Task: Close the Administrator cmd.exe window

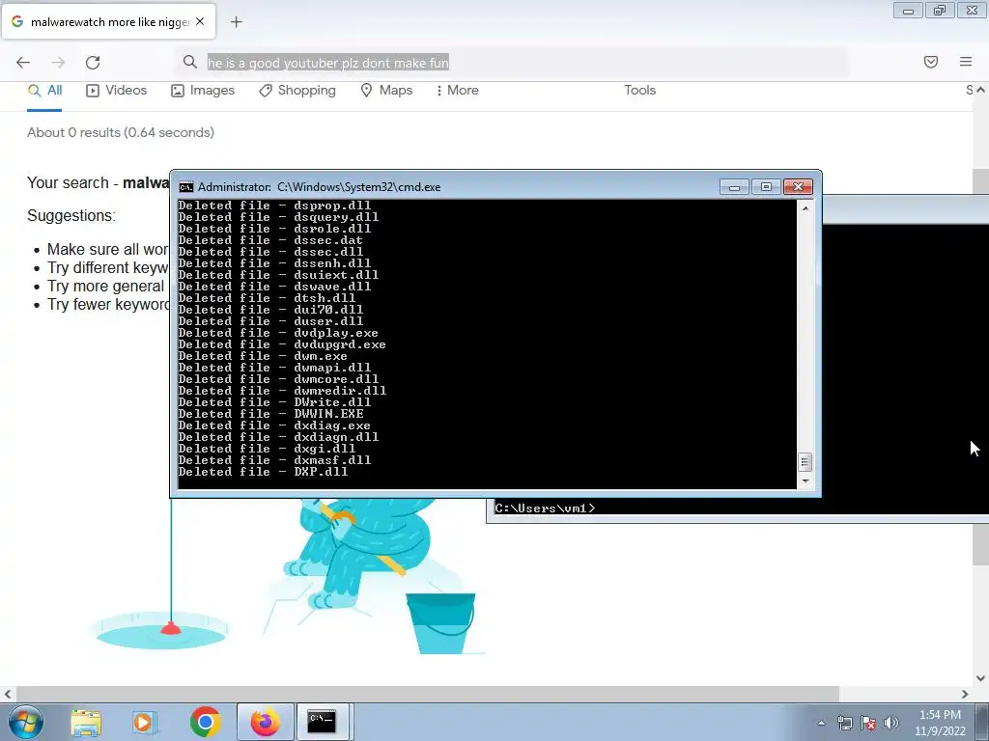Action: 798,187
